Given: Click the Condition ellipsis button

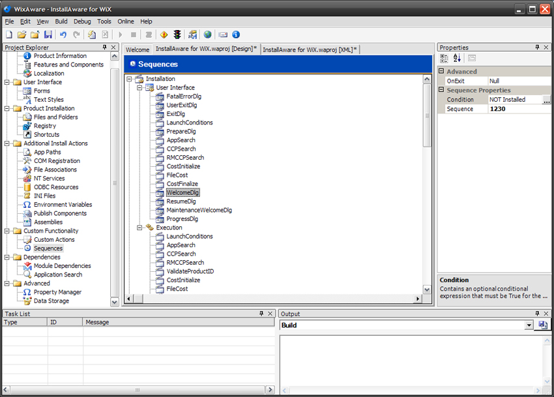Looking at the screenshot, I should point(547,100).
